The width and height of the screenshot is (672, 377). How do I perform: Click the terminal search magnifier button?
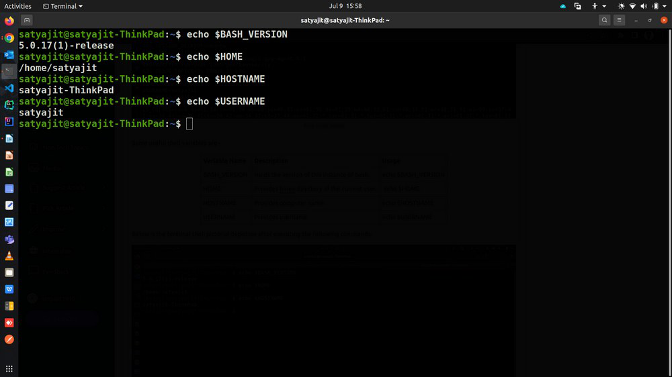605,20
